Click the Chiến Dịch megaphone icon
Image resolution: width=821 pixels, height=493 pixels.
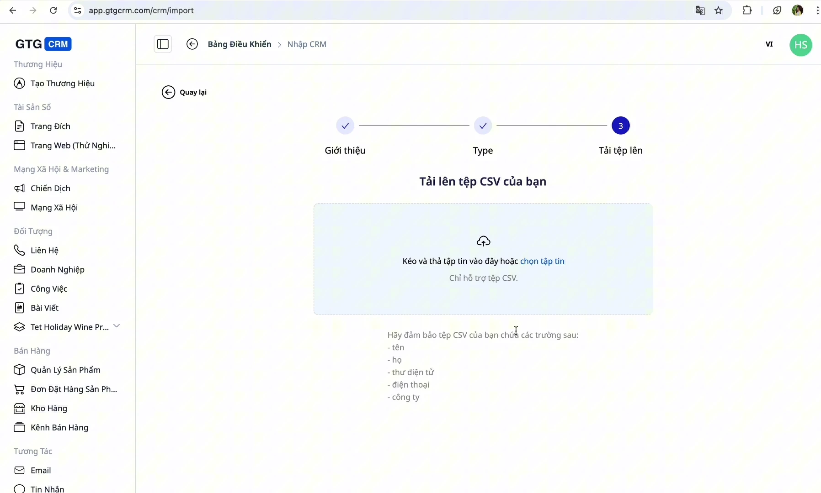19,188
